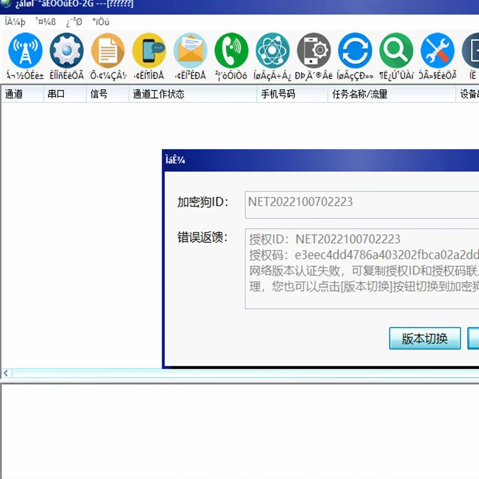
Task: Click the orange document toolbar icon
Action: coord(108,51)
